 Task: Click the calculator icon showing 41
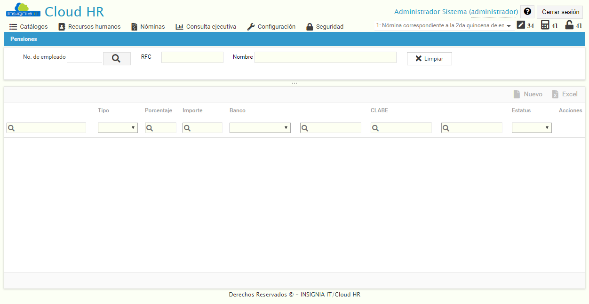click(x=545, y=24)
